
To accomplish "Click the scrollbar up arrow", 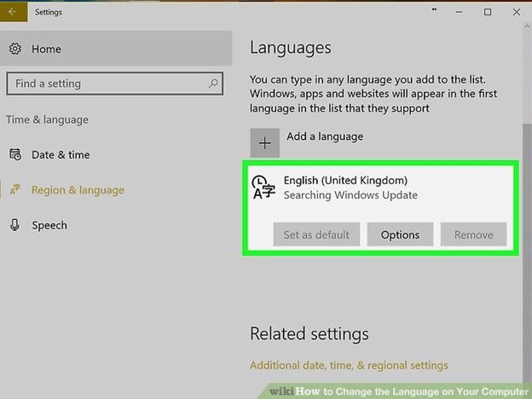I will 527,26.
